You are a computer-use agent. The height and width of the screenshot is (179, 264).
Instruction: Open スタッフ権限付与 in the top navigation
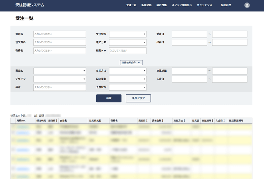pyautogui.click(x=182, y=5)
